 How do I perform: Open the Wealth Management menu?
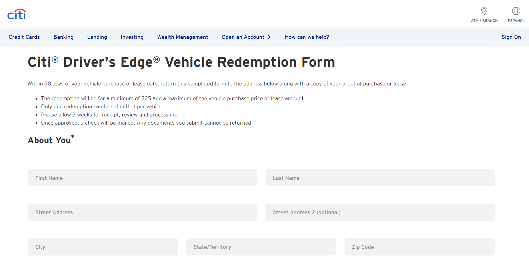point(183,37)
